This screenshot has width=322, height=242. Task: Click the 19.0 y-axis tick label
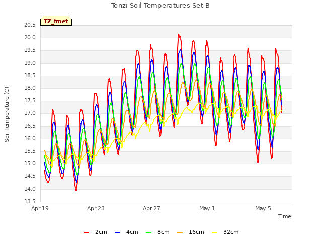30,63
